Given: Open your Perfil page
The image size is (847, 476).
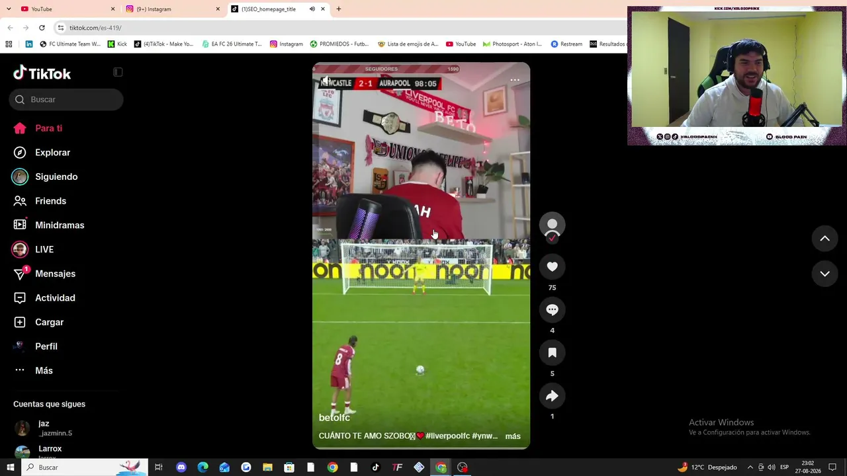Looking at the screenshot, I should [35, 346].
